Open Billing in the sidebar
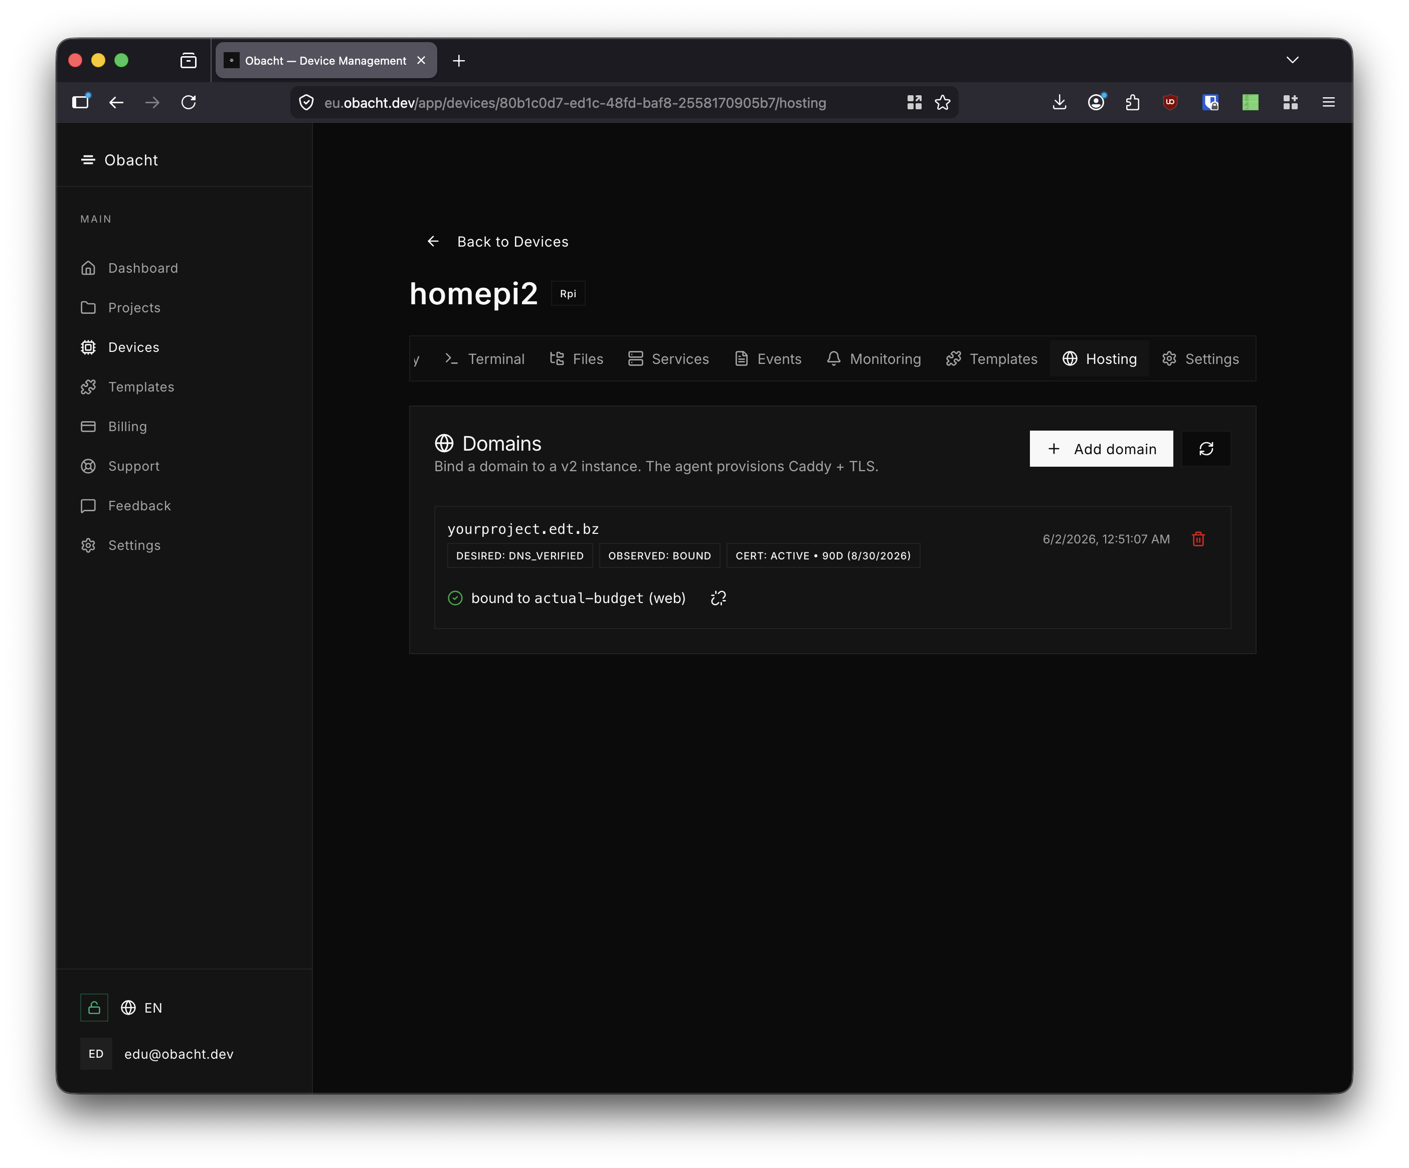 113,426
